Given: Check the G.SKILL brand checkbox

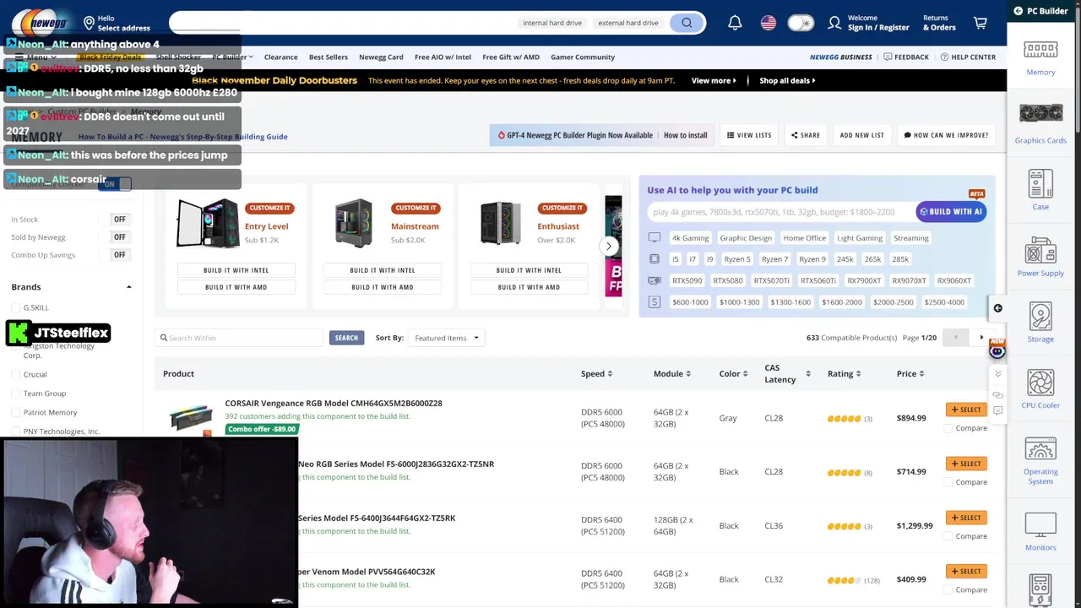Looking at the screenshot, I should (15, 307).
